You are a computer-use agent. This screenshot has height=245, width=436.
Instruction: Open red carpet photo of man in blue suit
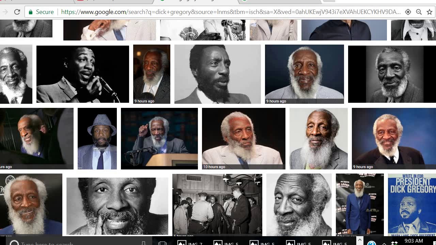coord(360,205)
